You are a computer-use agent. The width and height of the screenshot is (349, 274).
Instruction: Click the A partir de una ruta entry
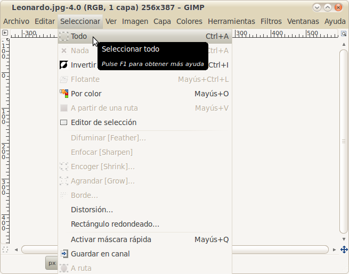coord(145,108)
